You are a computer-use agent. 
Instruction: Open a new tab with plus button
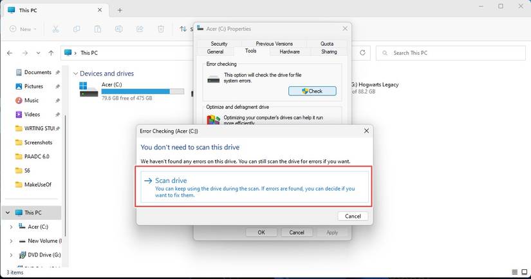point(120,10)
